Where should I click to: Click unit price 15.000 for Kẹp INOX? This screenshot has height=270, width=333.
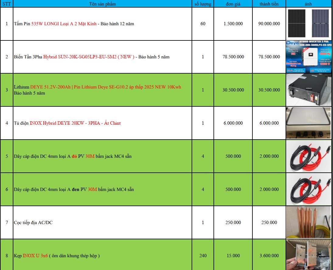[x=233, y=256]
